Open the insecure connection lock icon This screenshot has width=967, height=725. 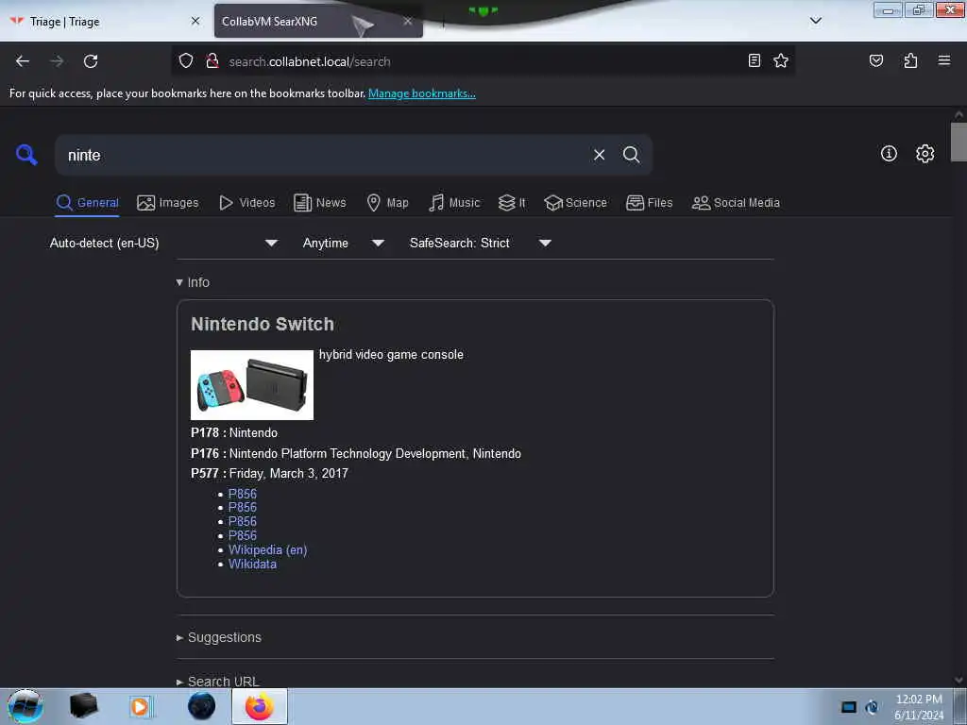[212, 61]
